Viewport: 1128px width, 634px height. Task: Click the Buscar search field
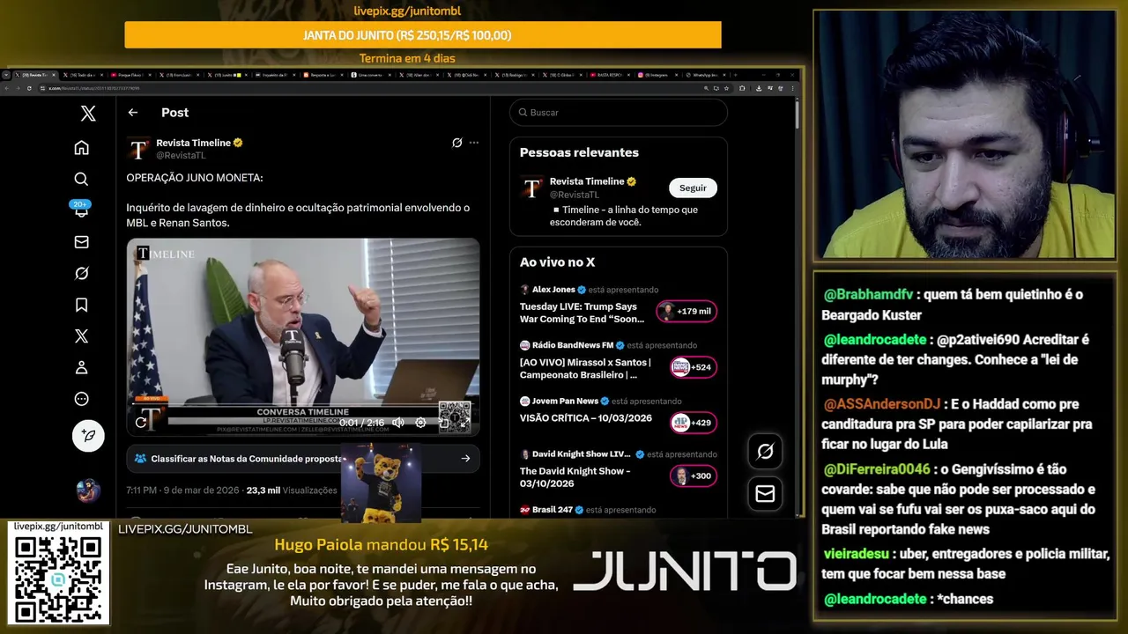(x=618, y=113)
